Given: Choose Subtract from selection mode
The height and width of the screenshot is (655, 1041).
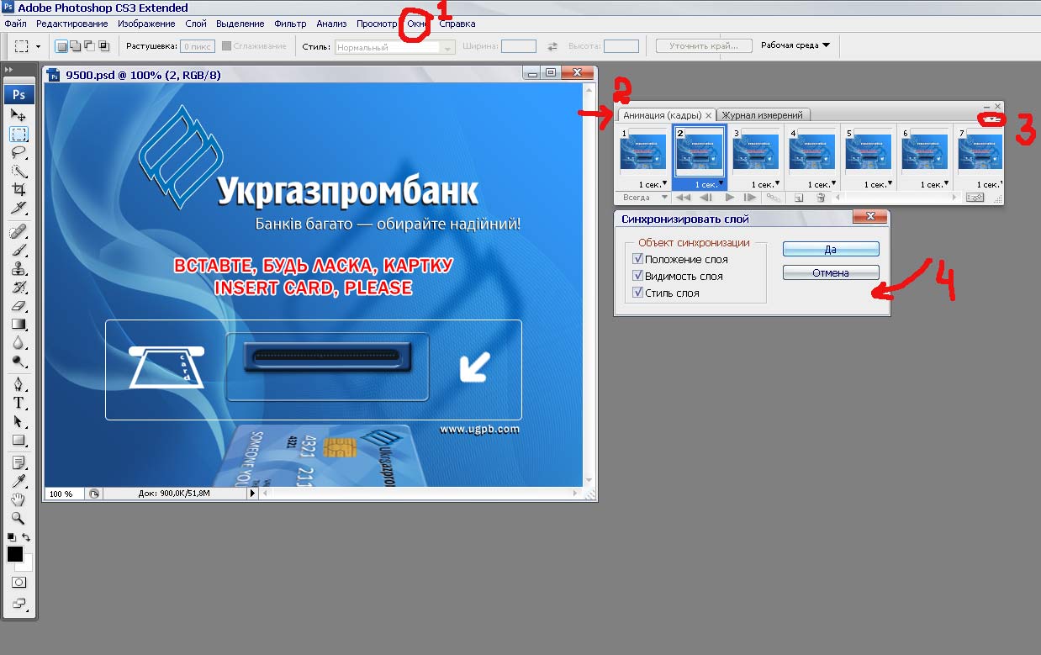Looking at the screenshot, I should pyautogui.click(x=90, y=46).
